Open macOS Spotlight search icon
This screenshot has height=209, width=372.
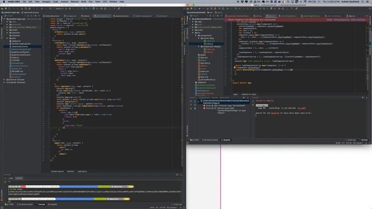point(363,1)
